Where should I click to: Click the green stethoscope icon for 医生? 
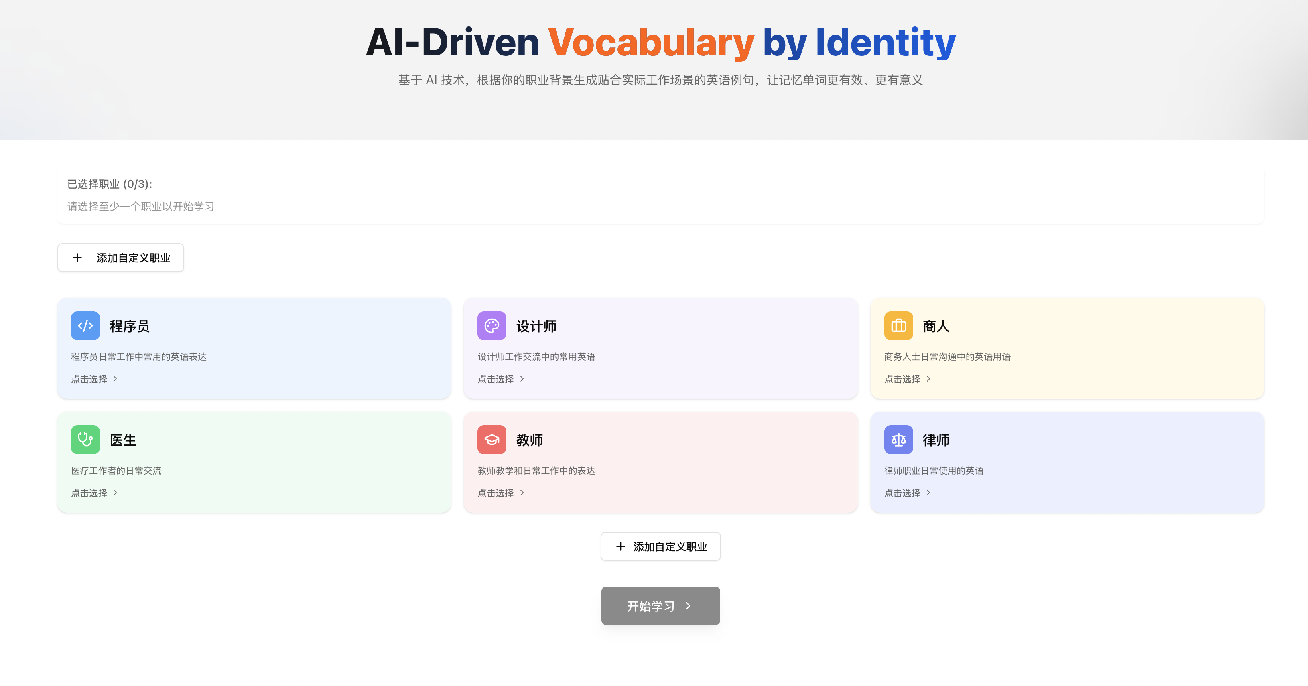pos(85,439)
